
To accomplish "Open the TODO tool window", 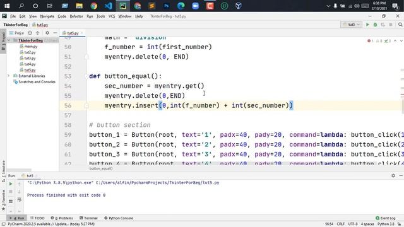I will [37, 218].
